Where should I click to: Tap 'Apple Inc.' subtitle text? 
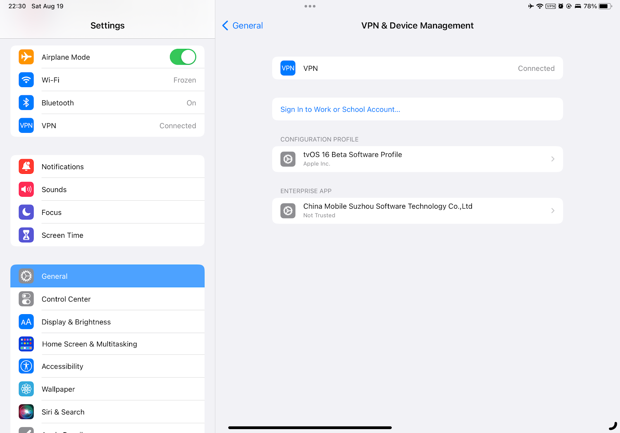click(317, 164)
